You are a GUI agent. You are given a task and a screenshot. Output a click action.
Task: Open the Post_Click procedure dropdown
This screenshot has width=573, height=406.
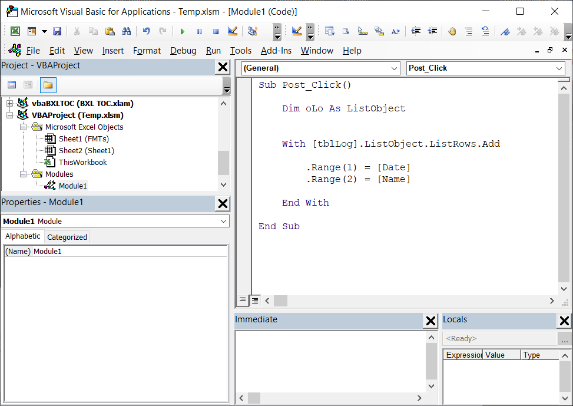tap(559, 68)
